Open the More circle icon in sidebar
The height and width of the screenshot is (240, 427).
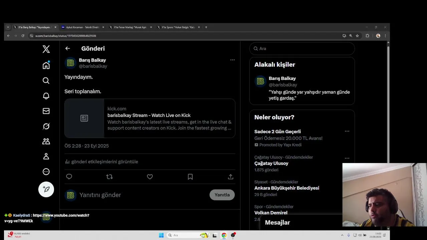coord(46,172)
